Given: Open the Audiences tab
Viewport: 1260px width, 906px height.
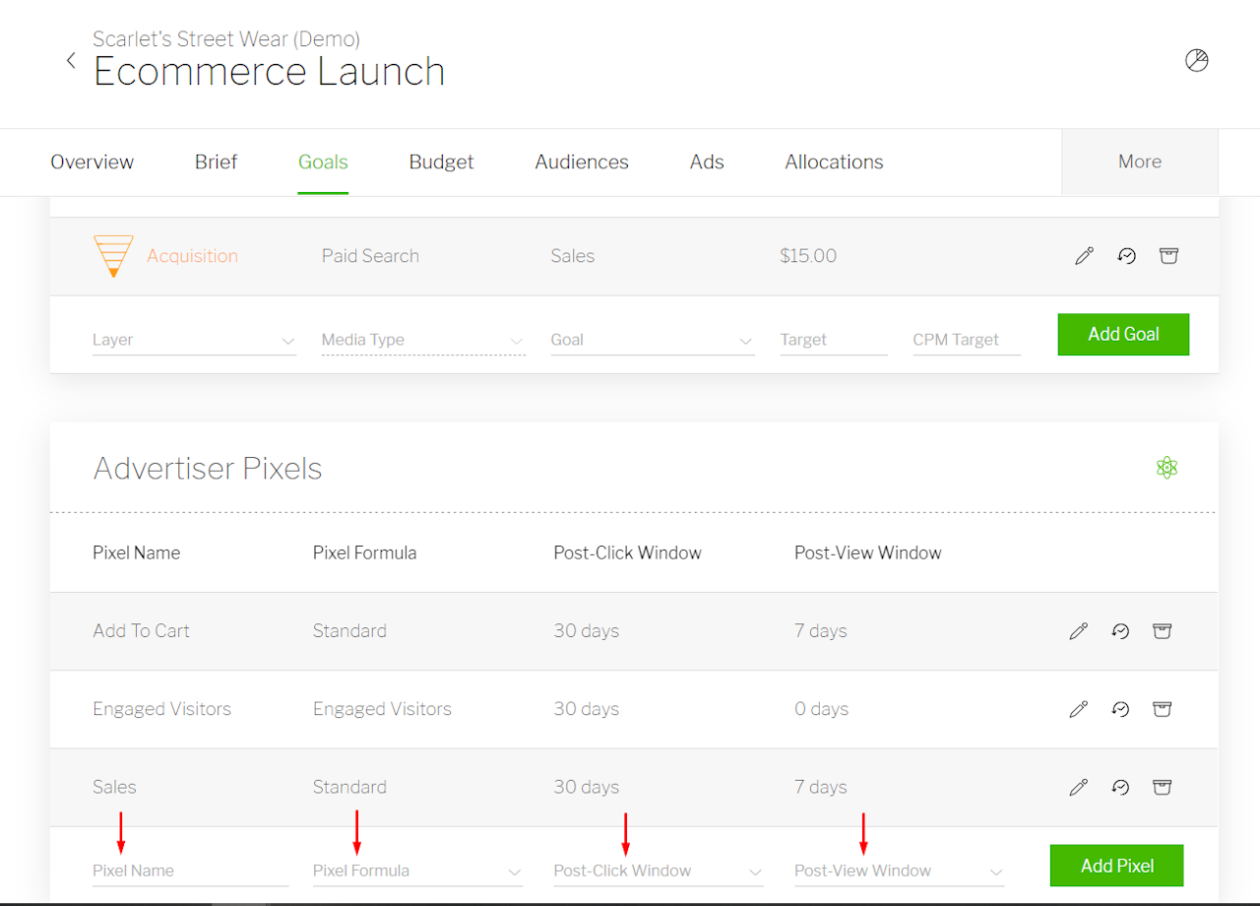Looking at the screenshot, I should 582,162.
